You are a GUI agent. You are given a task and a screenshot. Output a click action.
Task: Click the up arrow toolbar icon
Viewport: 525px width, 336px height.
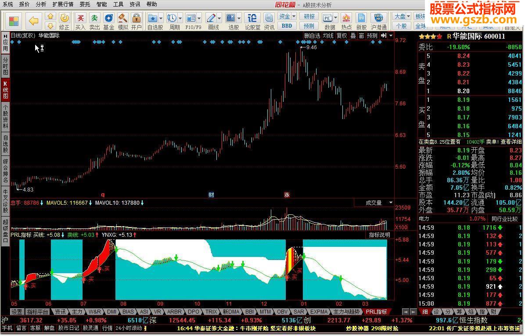(x=50, y=16)
